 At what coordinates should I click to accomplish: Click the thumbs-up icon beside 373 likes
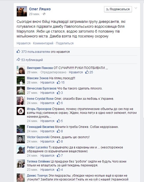click(18, 51)
